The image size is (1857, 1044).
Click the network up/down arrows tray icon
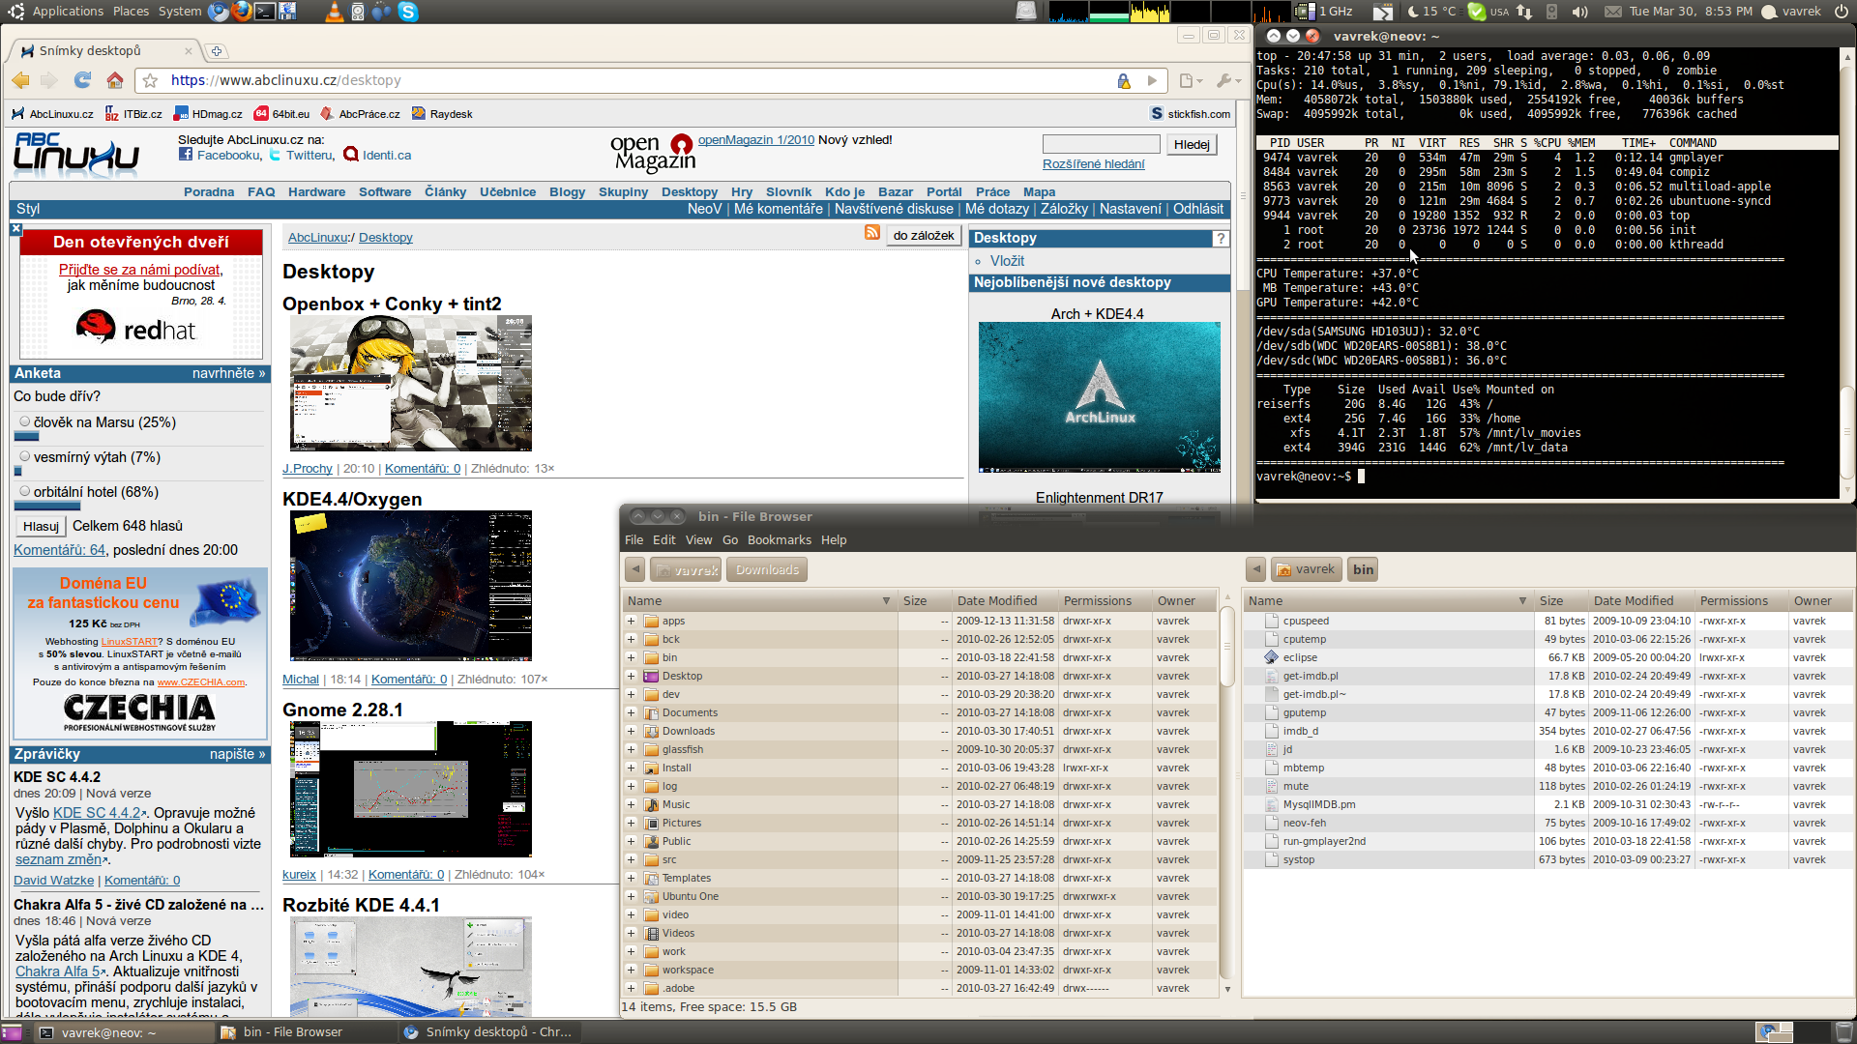point(1524,12)
